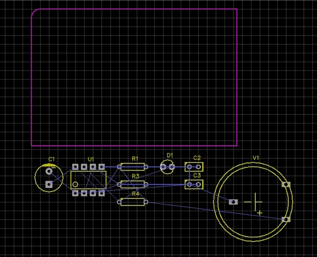Select the U1 IC footprint body

tap(88, 179)
